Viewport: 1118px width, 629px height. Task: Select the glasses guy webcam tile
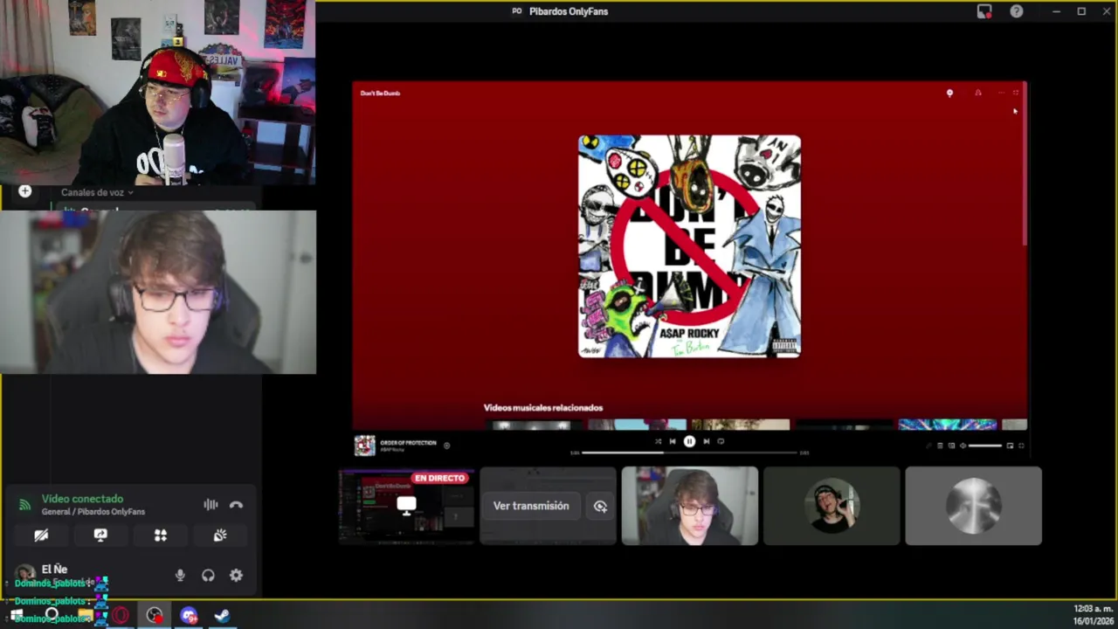[690, 506]
